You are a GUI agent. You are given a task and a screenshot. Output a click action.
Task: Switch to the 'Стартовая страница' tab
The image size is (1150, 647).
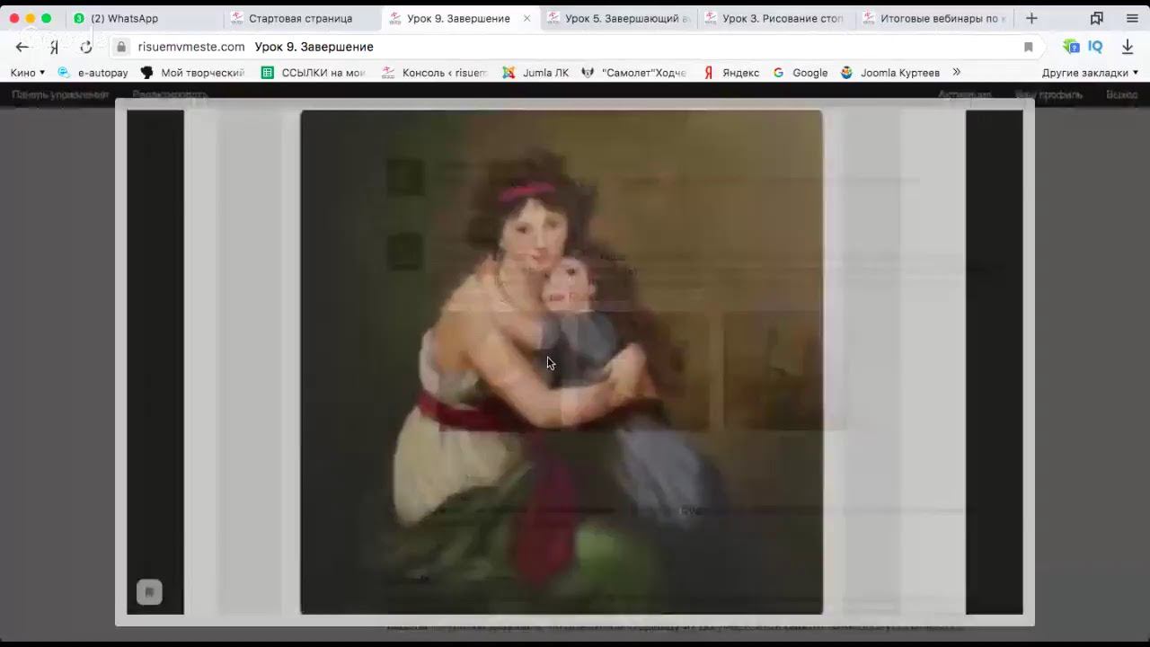click(x=302, y=18)
